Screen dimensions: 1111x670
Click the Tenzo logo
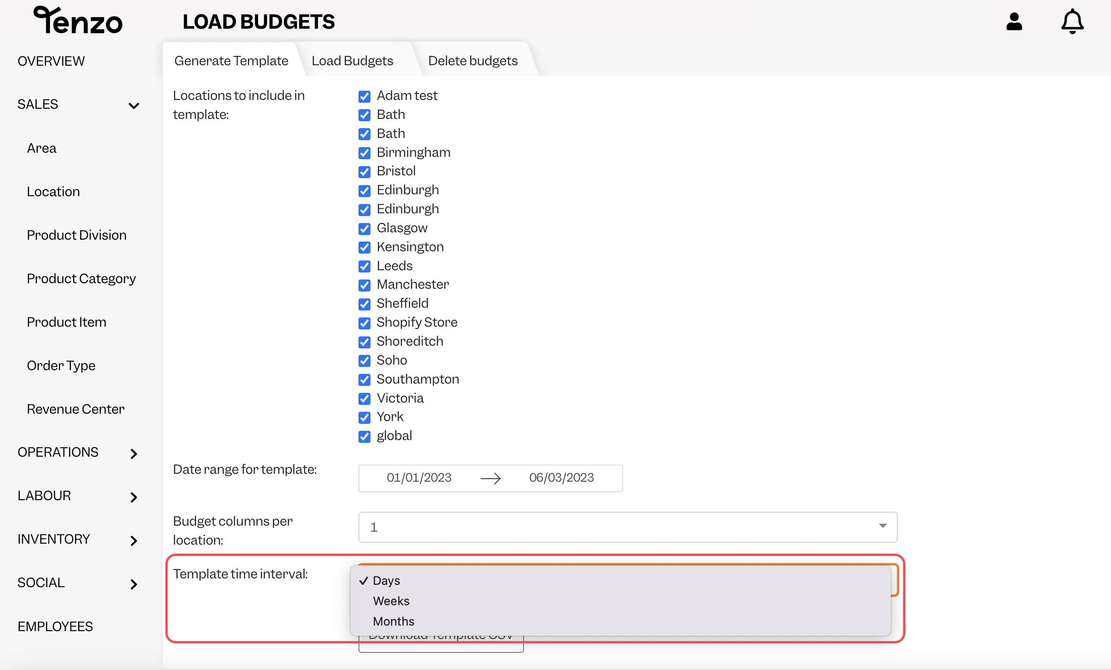[x=78, y=20]
